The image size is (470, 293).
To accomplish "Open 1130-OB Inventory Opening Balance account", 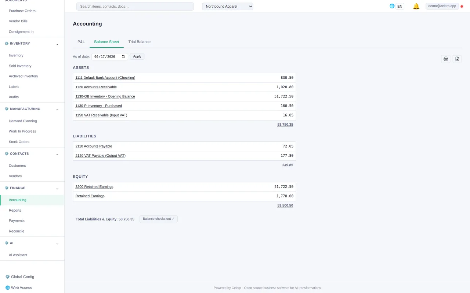I will [x=105, y=96].
